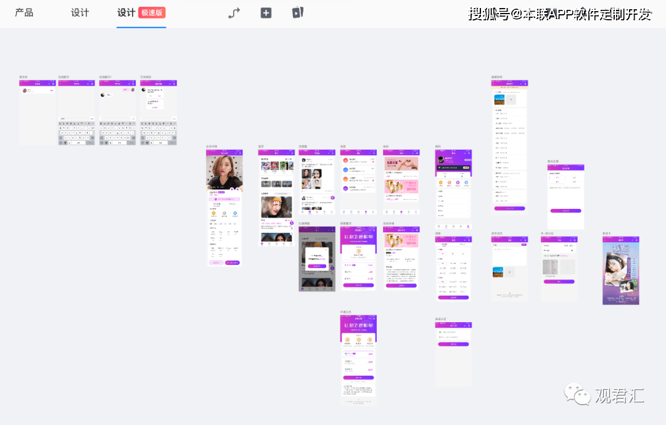Select the 我要置顶 artboard

coord(358,259)
